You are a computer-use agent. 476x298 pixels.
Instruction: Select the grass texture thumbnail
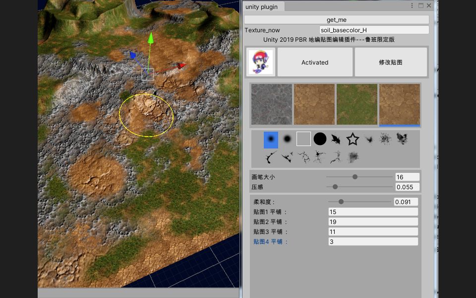(357, 104)
